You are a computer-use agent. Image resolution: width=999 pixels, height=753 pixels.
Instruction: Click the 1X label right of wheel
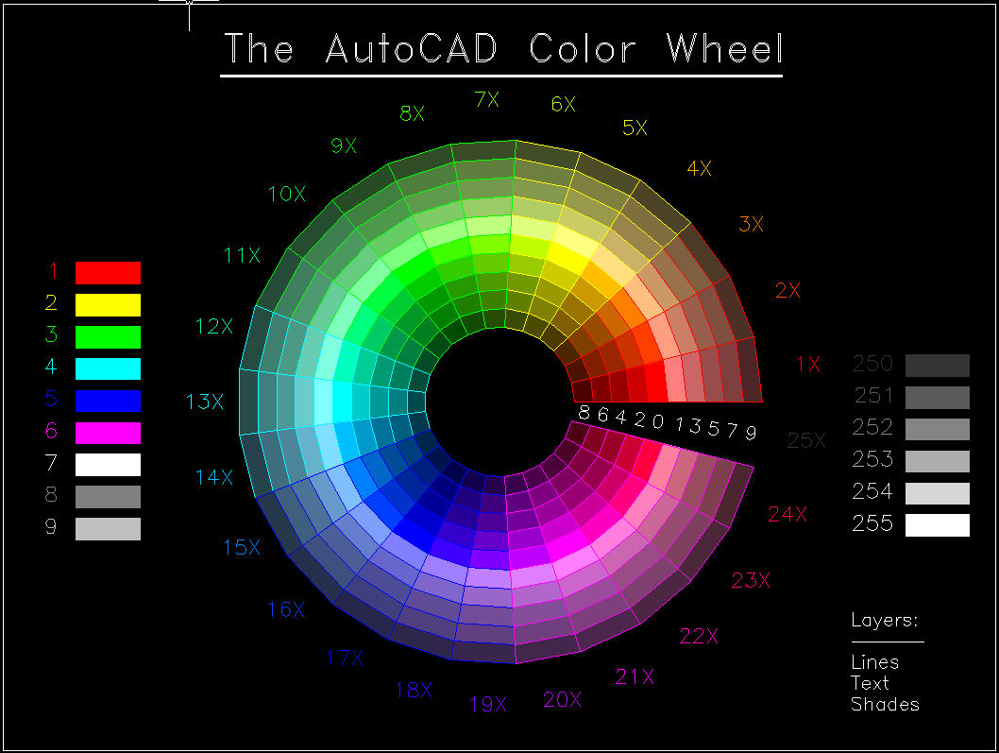click(807, 364)
